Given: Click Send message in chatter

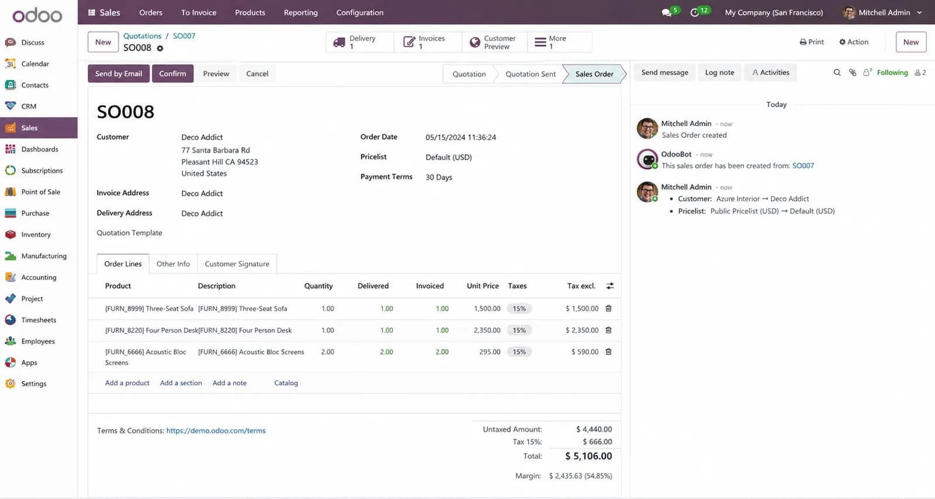Looking at the screenshot, I should (x=664, y=72).
